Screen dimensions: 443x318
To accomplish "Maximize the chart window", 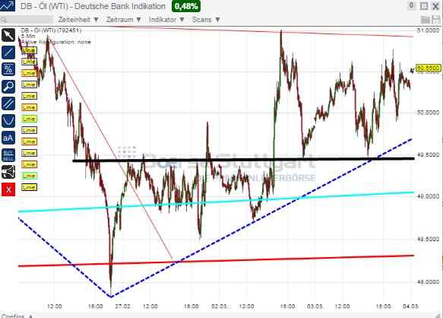I will pos(424,6).
